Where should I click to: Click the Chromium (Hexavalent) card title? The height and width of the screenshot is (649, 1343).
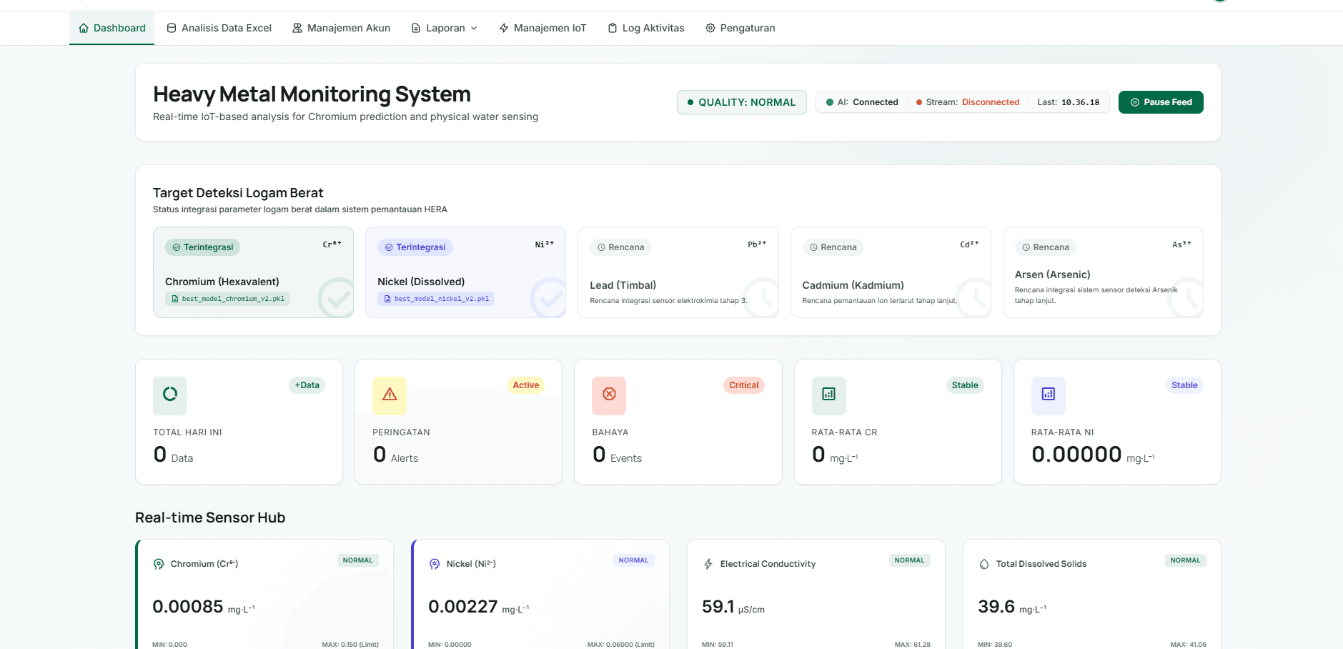tap(222, 282)
